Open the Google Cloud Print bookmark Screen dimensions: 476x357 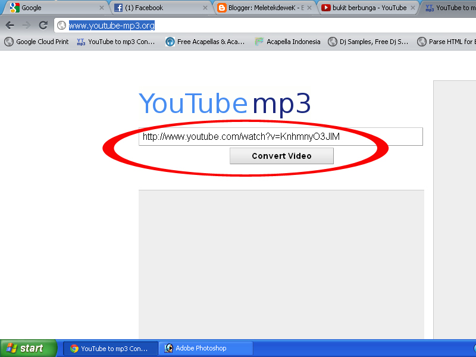(x=37, y=42)
